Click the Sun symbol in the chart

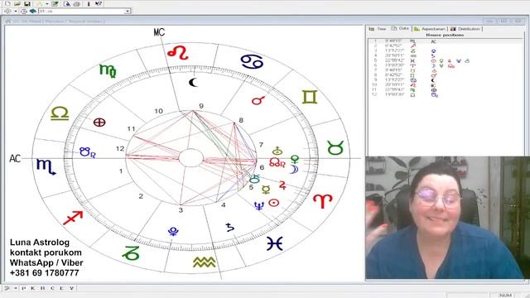[273, 203]
